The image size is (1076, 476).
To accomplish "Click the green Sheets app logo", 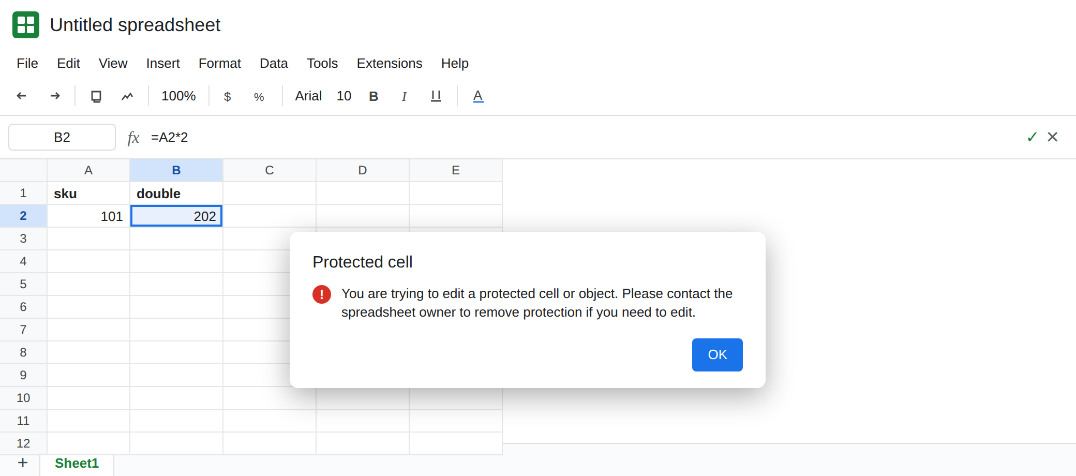I will coord(26,25).
